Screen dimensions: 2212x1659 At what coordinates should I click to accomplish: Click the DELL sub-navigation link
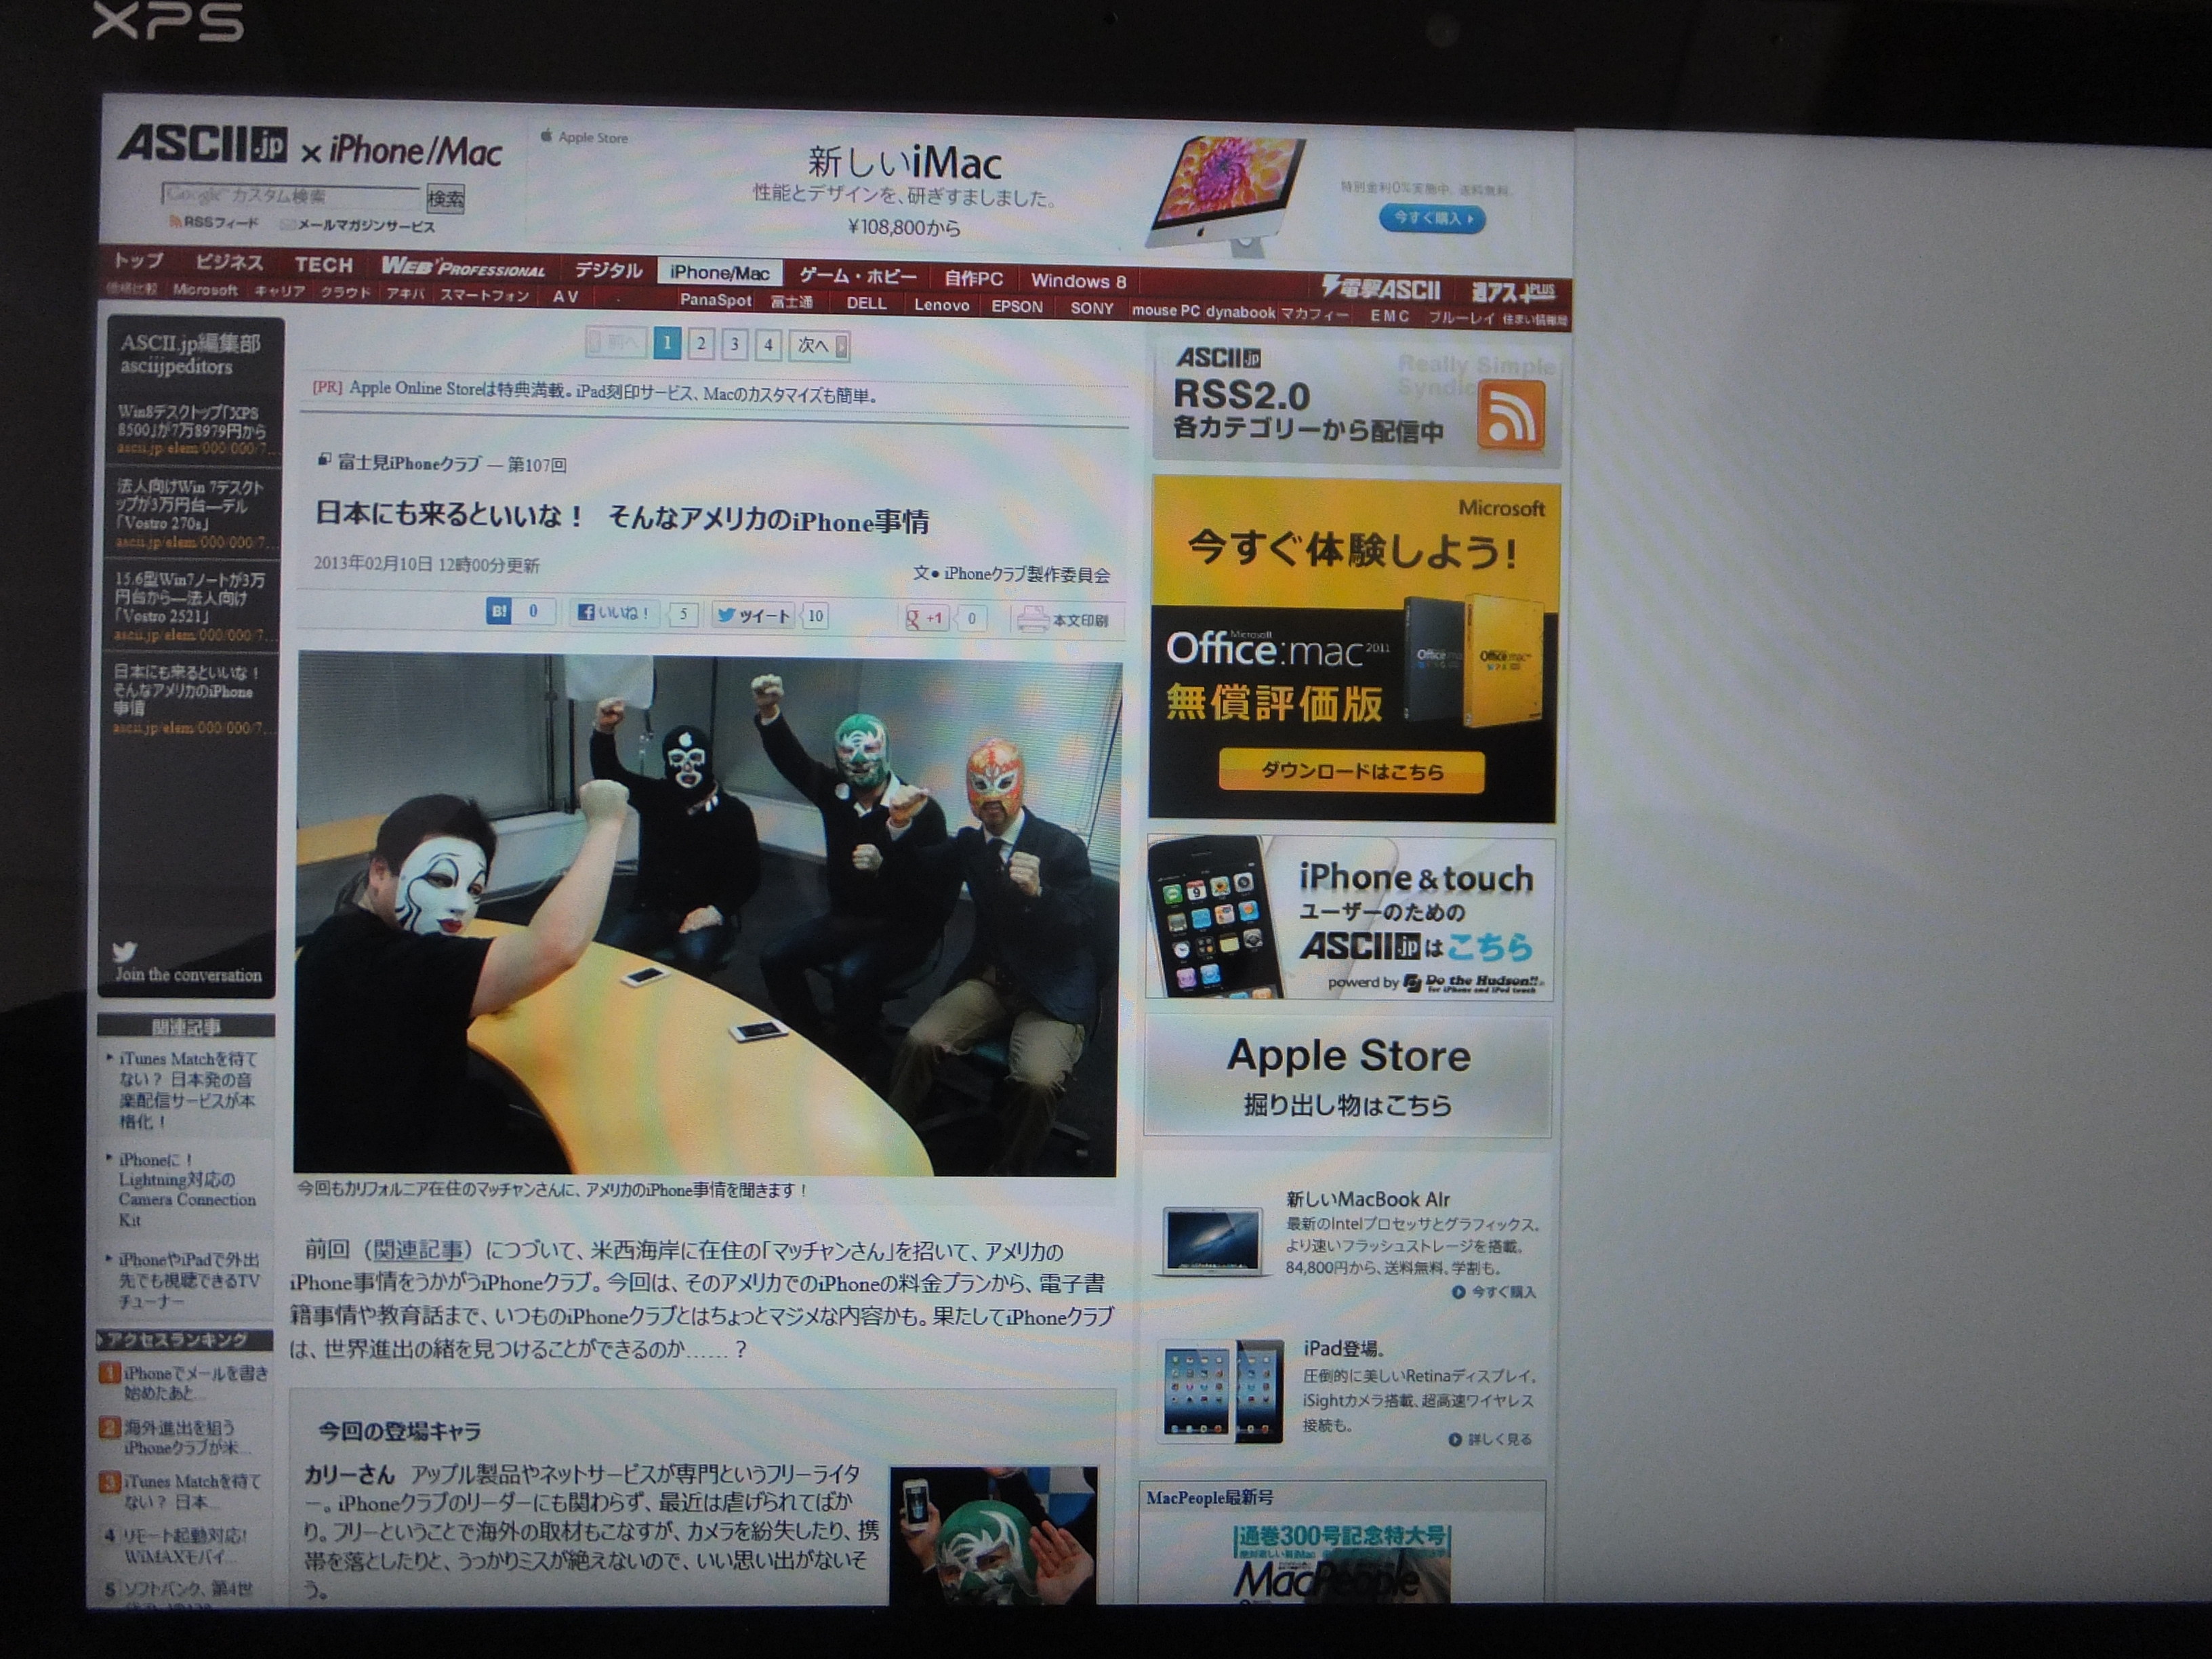866,303
